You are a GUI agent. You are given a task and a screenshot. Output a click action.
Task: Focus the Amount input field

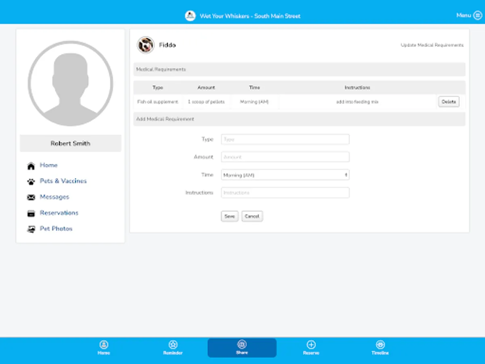(x=285, y=157)
